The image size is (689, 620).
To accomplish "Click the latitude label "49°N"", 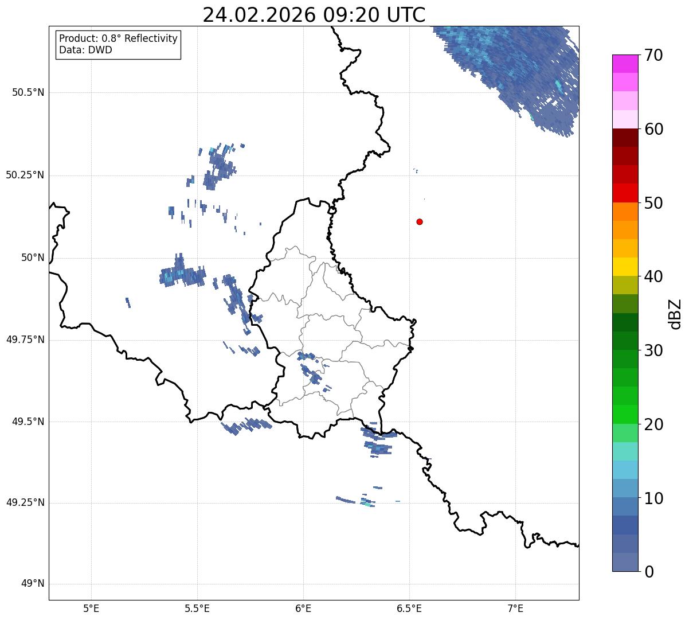I will coord(33,584).
